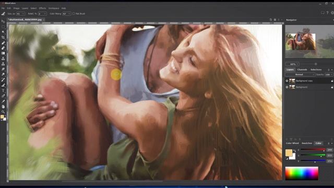Switch to the Channels tab
334x188 pixels.
[x=302, y=69]
